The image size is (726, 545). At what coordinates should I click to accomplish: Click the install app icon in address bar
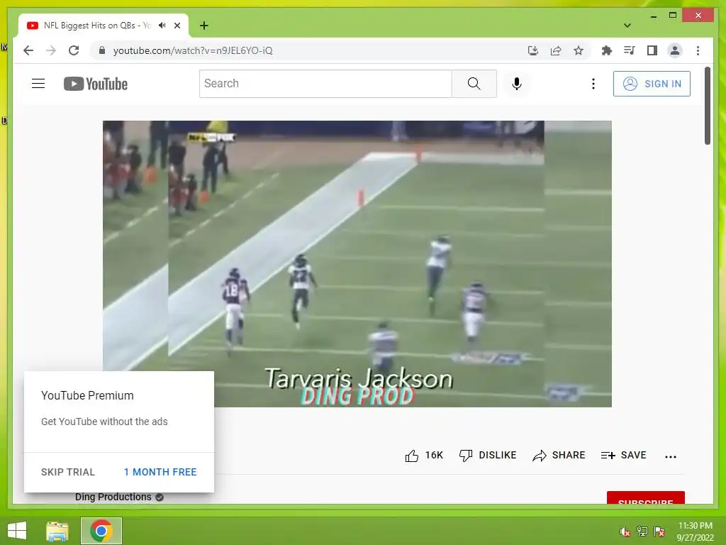(533, 50)
